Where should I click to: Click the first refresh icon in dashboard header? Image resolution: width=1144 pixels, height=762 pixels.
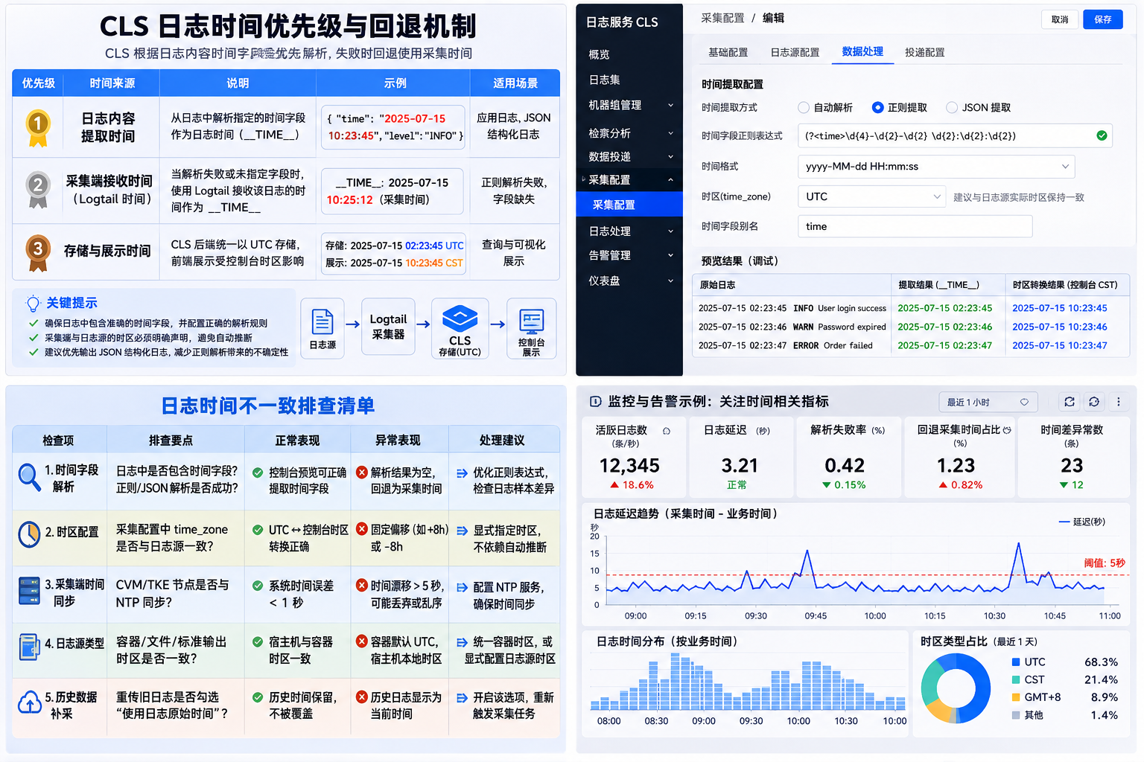(1070, 402)
